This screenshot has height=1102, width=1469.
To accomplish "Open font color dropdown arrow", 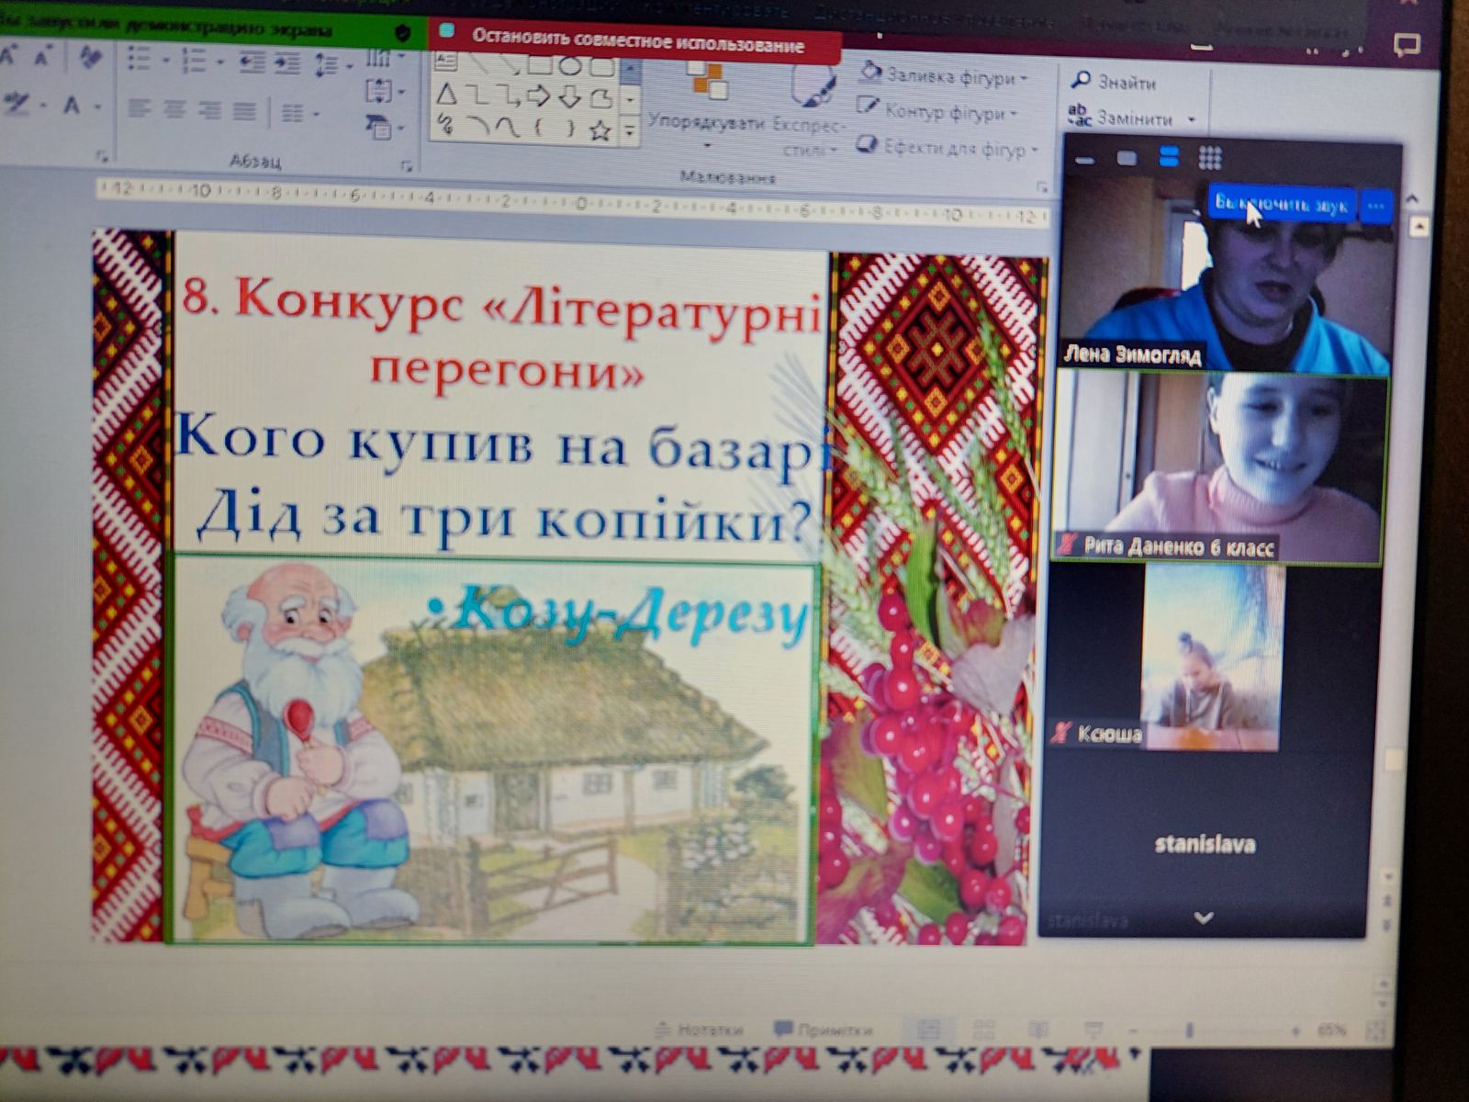I will click(x=97, y=107).
